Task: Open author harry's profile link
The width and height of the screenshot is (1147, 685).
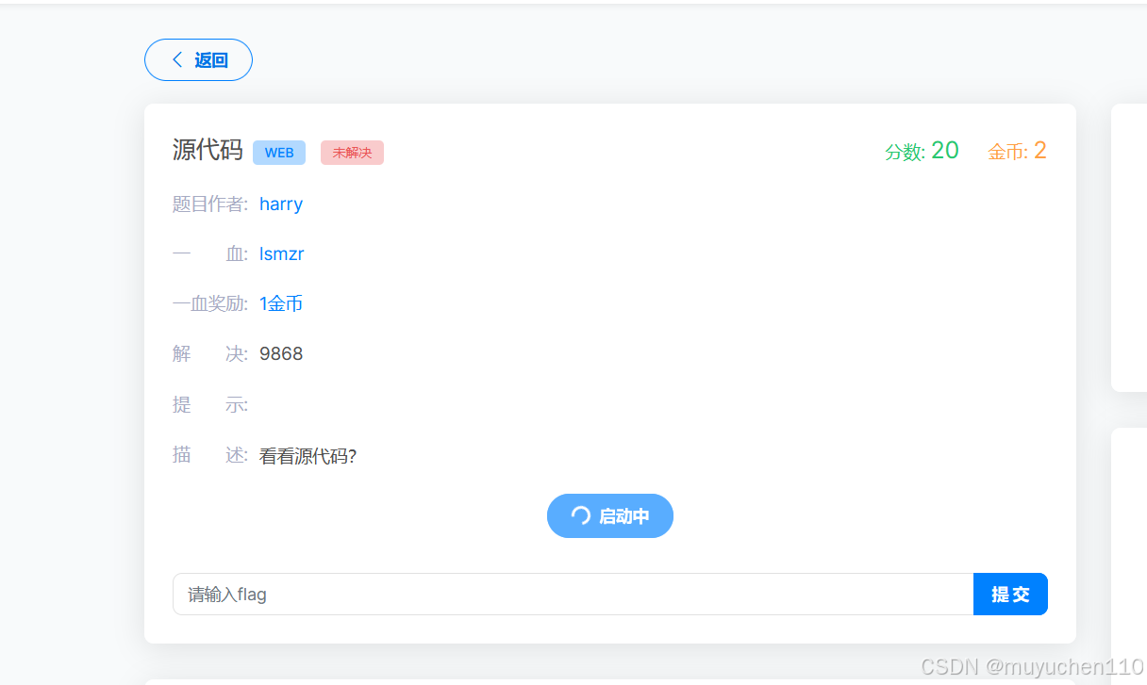Action: 281,204
